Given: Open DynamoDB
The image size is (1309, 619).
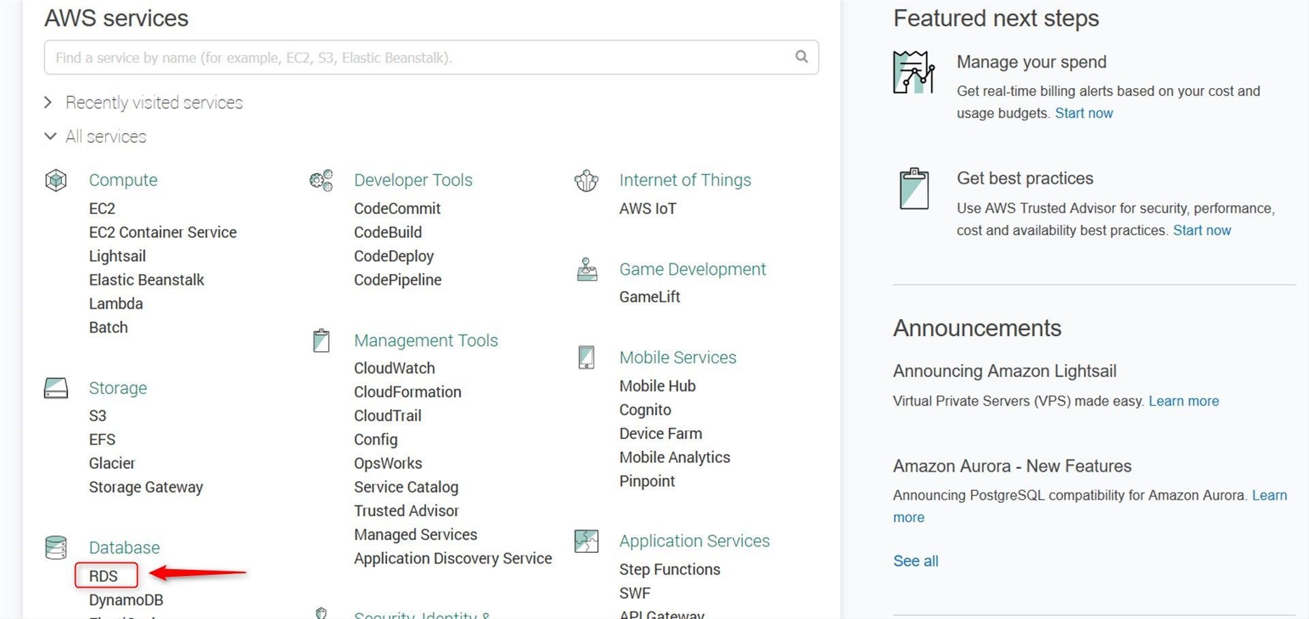Looking at the screenshot, I should pos(126,601).
